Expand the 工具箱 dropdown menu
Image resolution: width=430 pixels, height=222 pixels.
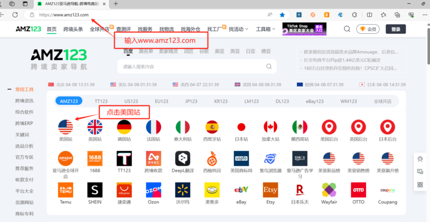(266, 29)
